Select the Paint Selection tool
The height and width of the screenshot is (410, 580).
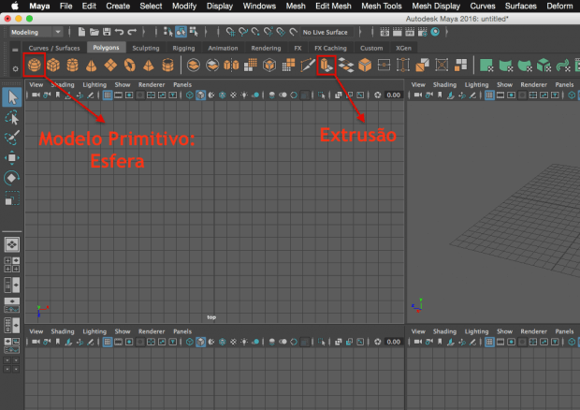click(x=12, y=138)
